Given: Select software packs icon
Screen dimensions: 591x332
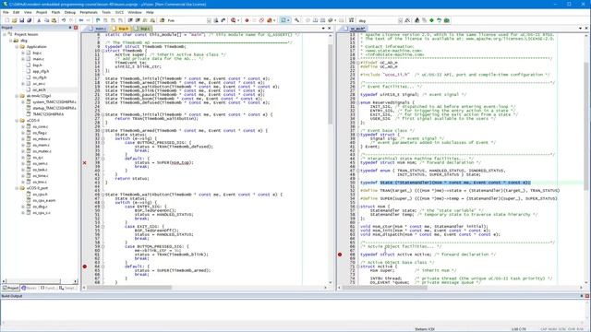Looking at the screenshot, I should pyautogui.click(x=440, y=20).
